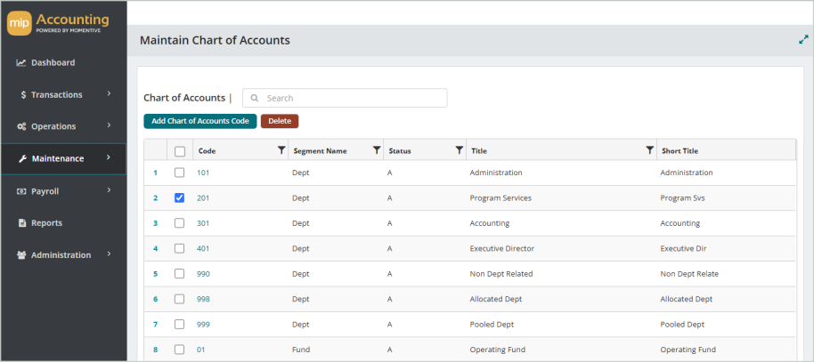Click the mip Accounting logo

[x=58, y=23]
